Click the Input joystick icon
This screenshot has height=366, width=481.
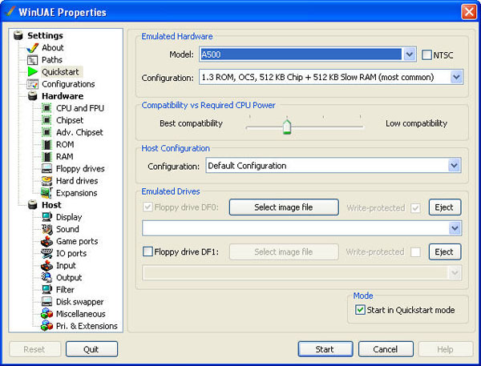(x=46, y=265)
